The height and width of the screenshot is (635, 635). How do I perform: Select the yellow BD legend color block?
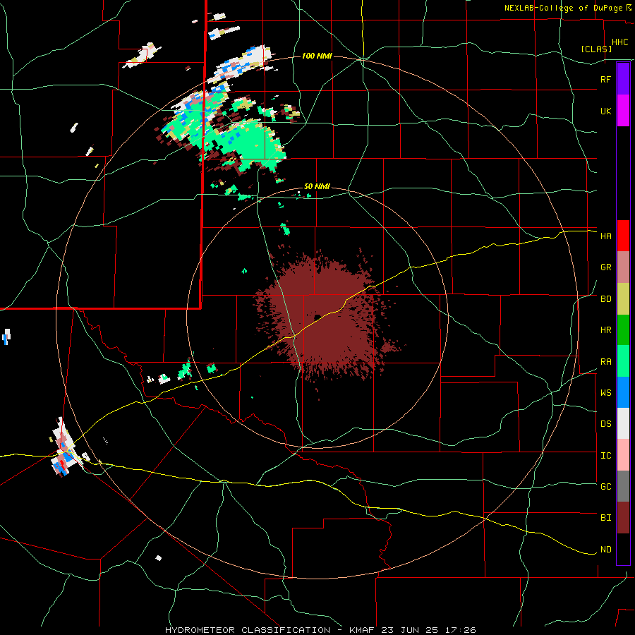623,298
